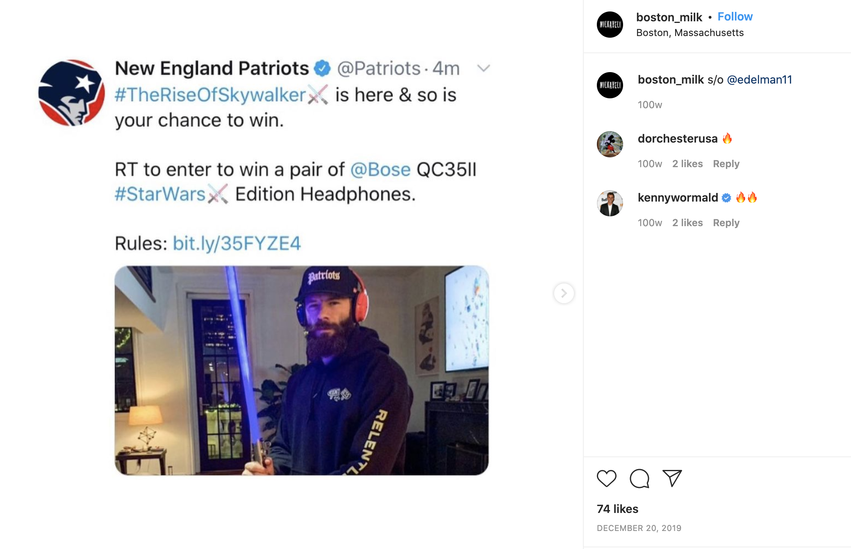Follow the boston_milk account

click(x=735, y=17)
